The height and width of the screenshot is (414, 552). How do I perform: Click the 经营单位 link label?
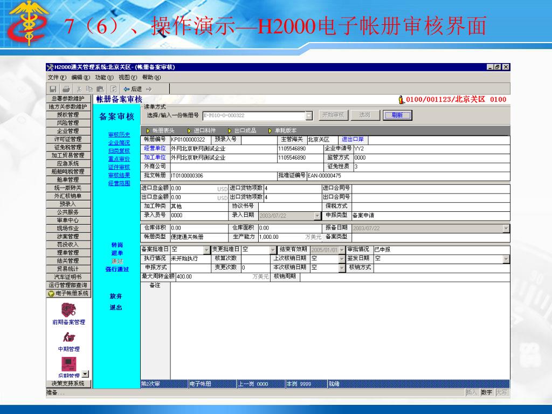coord(155,148)
